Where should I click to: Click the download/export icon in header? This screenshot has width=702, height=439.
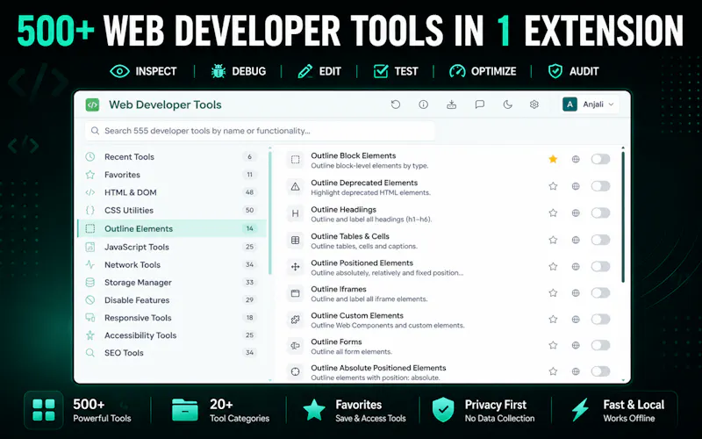click(451, 104)
